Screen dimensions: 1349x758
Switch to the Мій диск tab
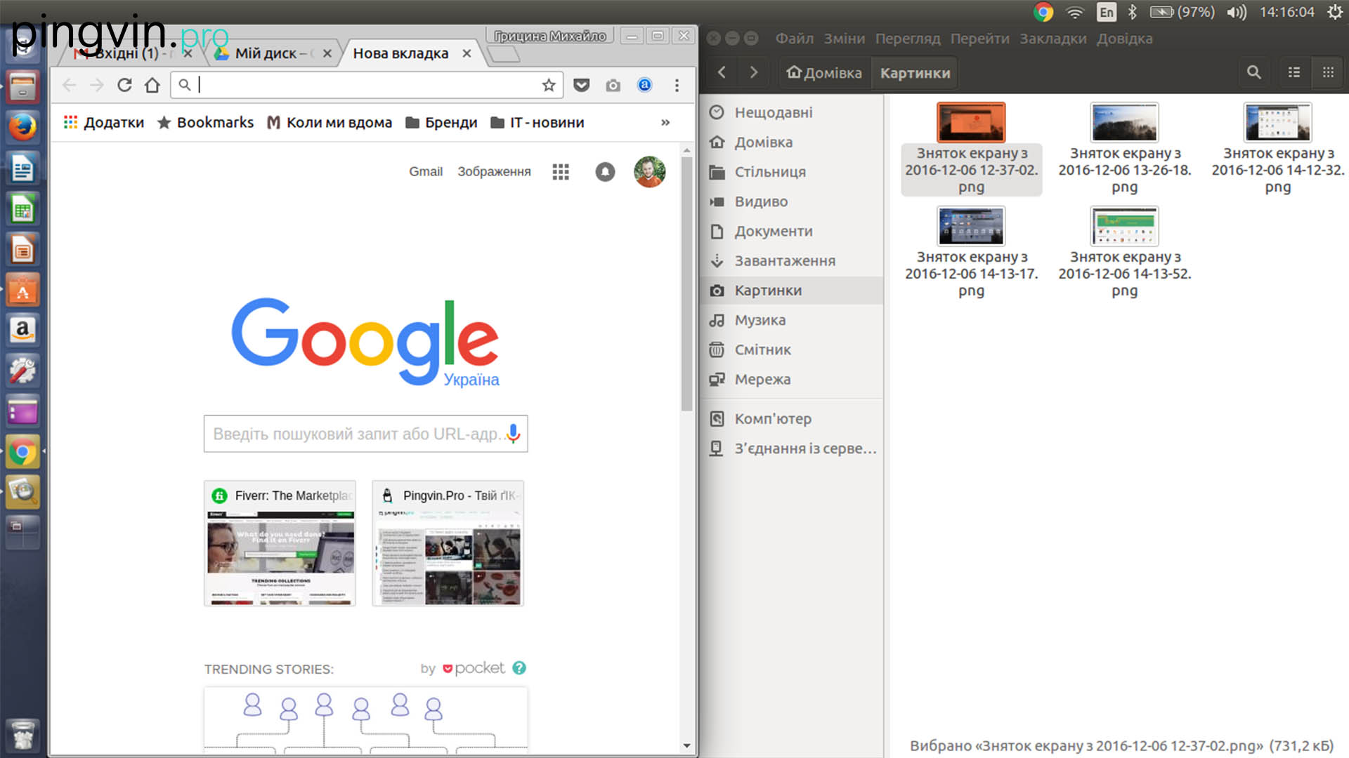[267, 53]
